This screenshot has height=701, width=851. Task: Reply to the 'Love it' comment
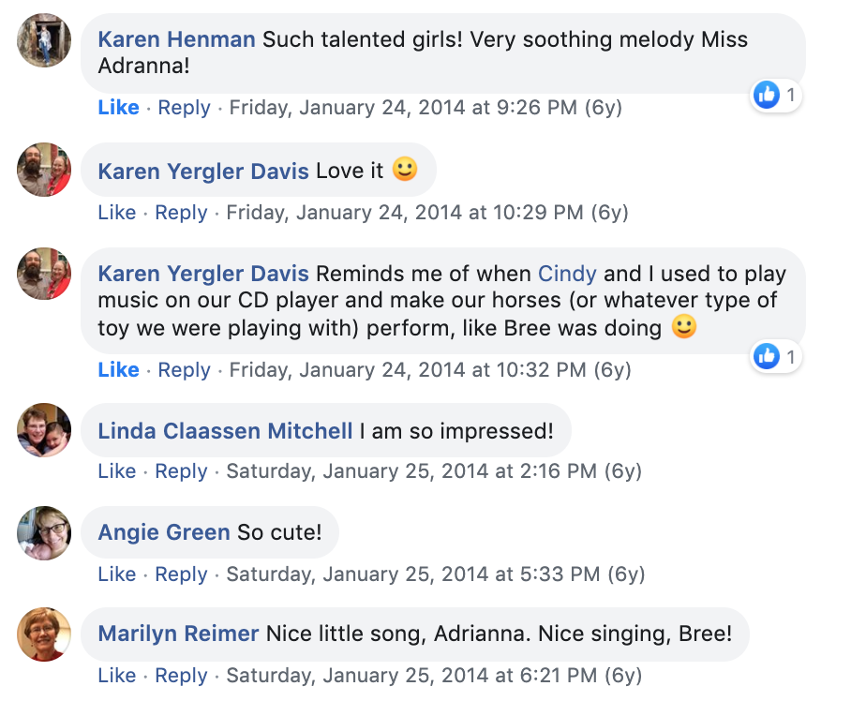(181, 213)
